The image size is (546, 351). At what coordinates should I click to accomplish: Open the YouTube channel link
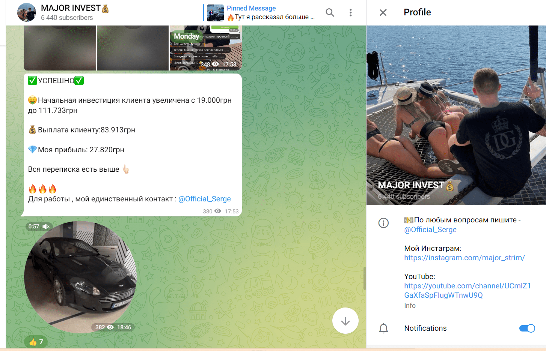[467, 291]
